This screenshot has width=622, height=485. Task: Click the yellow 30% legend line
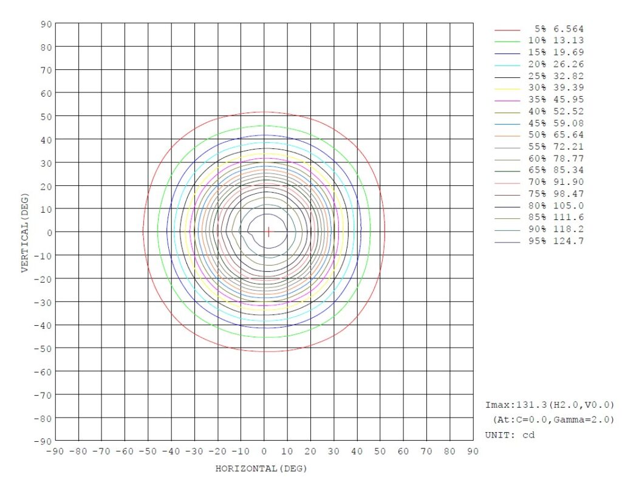[507, 88]
